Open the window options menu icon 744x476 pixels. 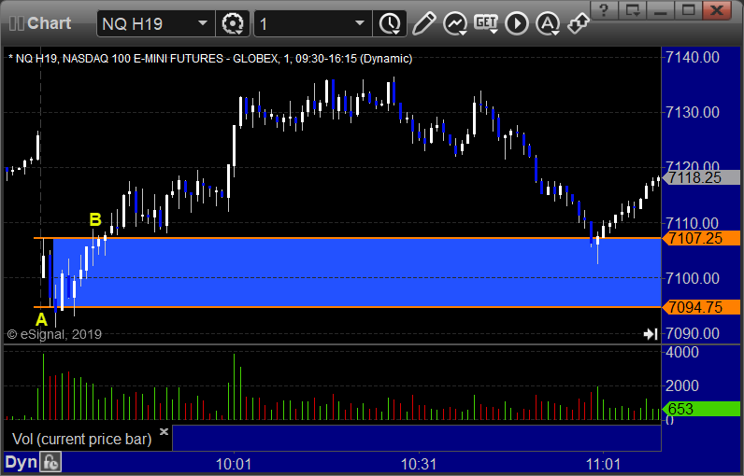pyautogui.click(x=633, y=10)
